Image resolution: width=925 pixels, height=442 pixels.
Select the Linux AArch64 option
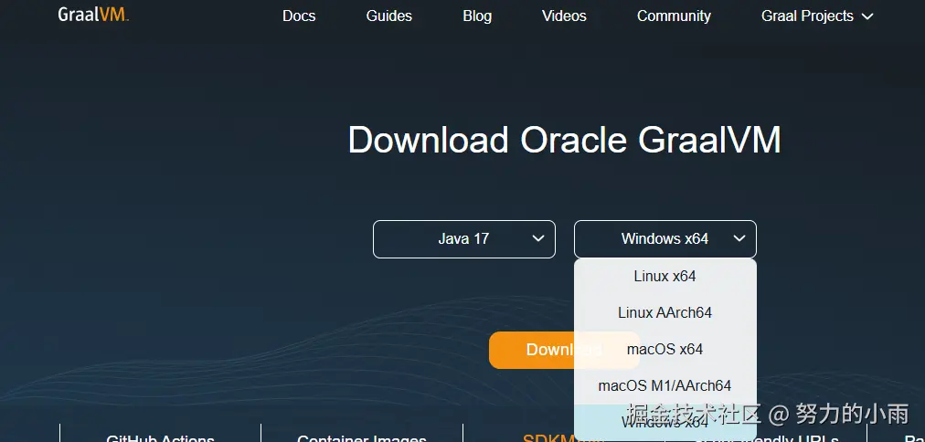coord(665,312)
